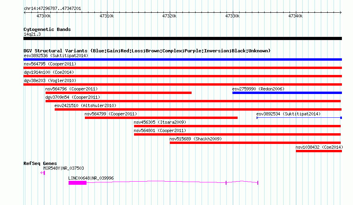
Task: Click the nsv515689 red loss bar
Action: point(255,143)
